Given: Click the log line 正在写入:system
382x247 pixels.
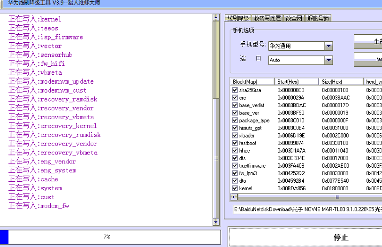Looking at the screenshot, I should click(x=35, y=188).
